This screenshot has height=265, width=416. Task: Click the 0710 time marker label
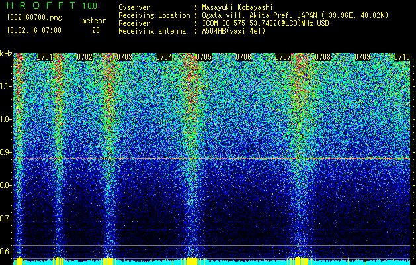[402, 57]
